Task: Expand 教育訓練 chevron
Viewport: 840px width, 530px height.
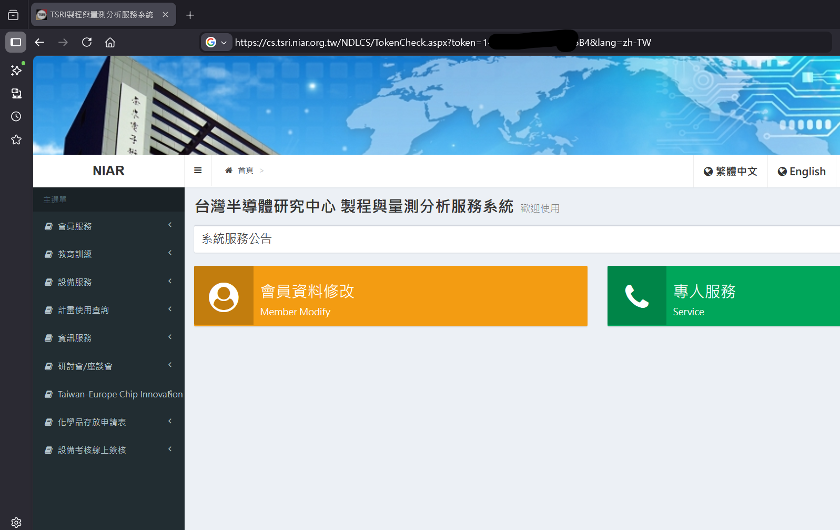Action: [170, 253]
